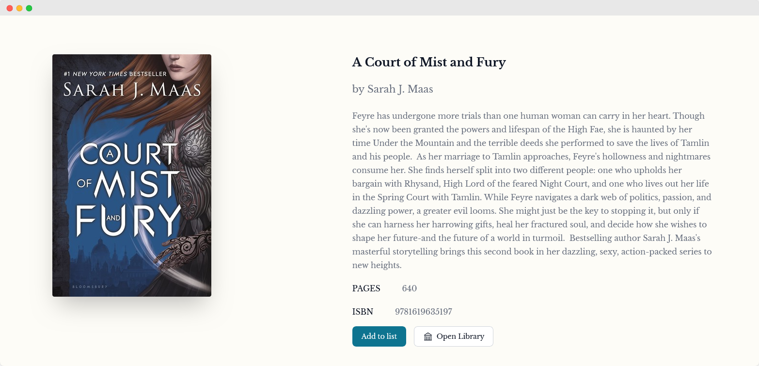
Task: Click the title A Court of Mist and Fury heading
Action: pyautogui.click(x=429, y=63)
